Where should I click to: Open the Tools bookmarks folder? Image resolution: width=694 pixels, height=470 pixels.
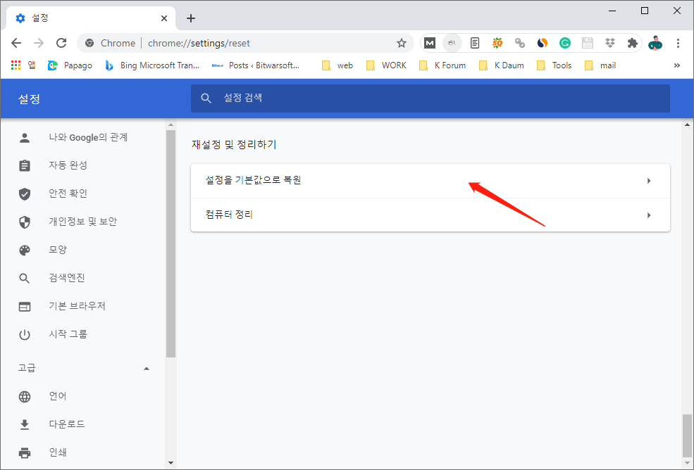554,65
